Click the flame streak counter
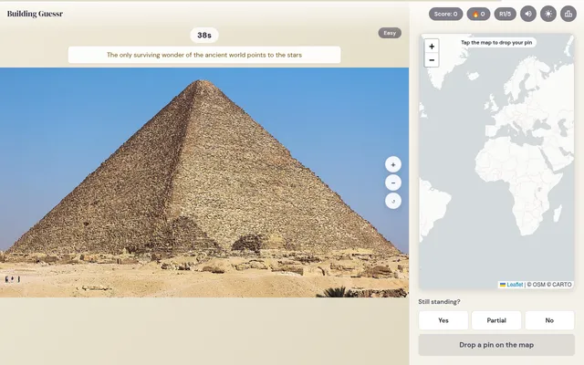584x365 pixels. [478, 15]
